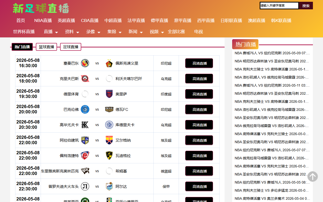Open 电视 in the navigation bar
Screen dimensions: 323x202
click(199, 32)
